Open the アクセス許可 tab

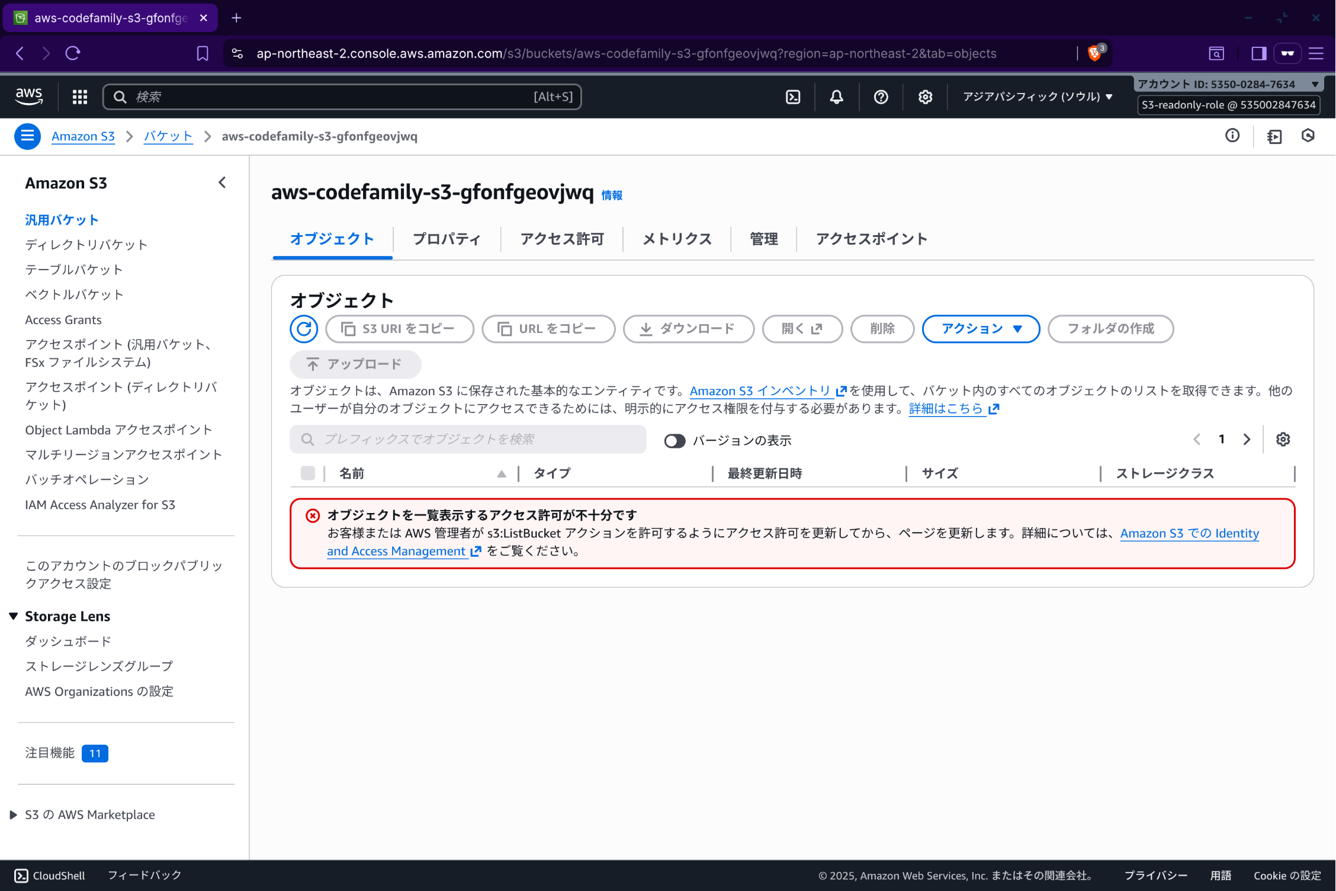pyautogui.click(x=562, y=239)
